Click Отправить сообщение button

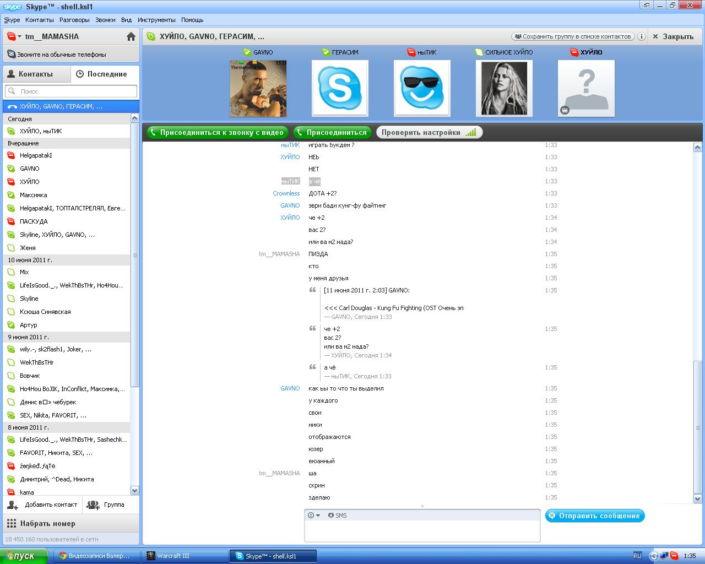pos(595,516)
